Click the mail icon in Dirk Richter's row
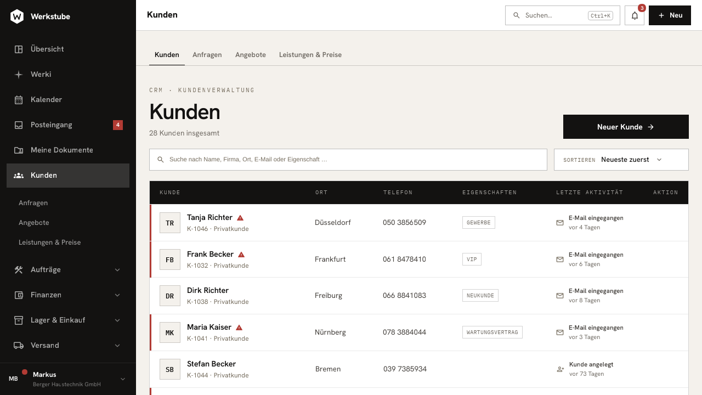 [560, 296]
